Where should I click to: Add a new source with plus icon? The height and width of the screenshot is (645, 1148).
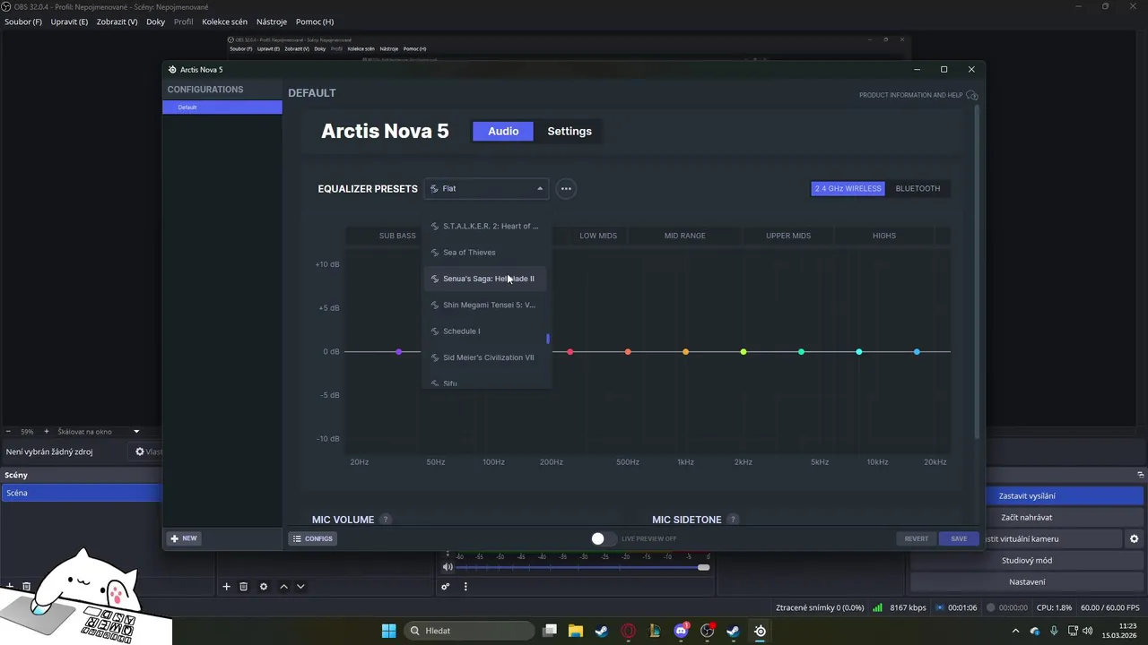coord(226,587)
